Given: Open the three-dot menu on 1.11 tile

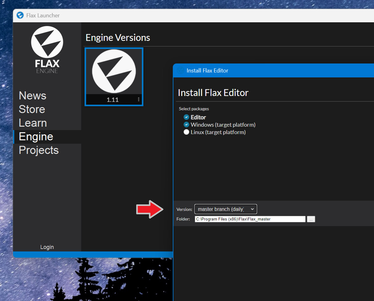Looking at the screenshot, I should pos(138,100).
